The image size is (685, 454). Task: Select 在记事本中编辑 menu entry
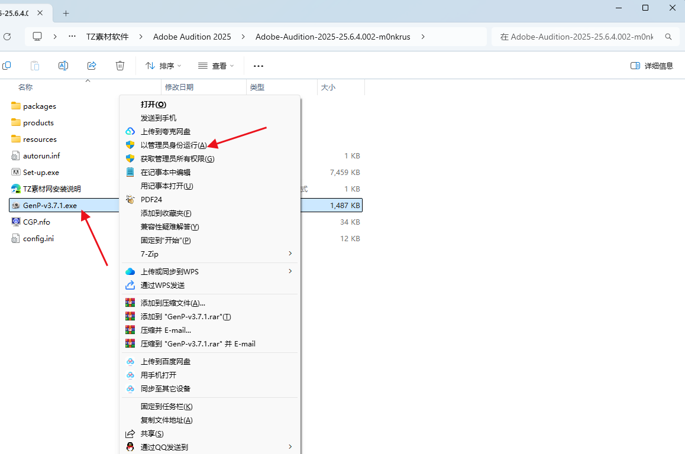point(210,172)
